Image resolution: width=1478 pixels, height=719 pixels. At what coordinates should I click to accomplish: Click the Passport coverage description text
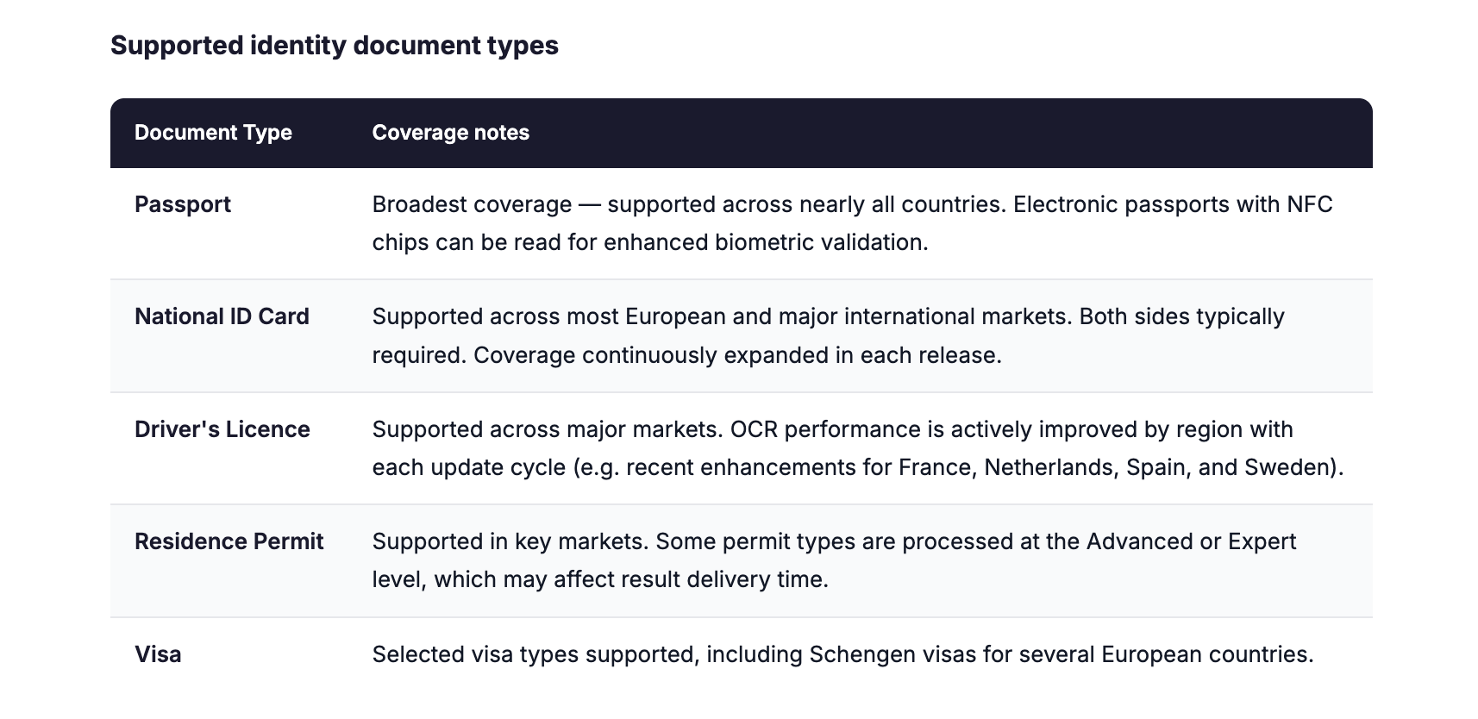point(852,223)
